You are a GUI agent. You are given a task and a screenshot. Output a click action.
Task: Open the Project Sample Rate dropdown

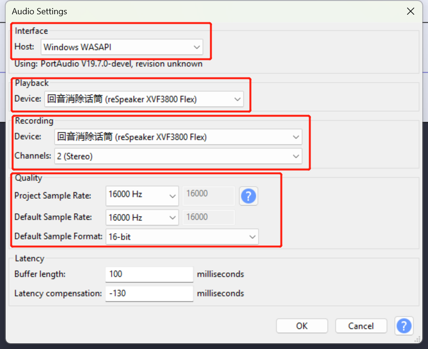point(142,195)
